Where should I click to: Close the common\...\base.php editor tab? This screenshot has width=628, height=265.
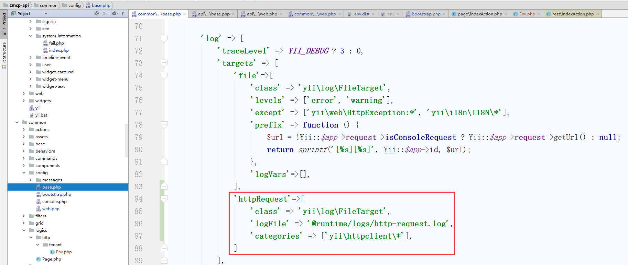[185, 14]
